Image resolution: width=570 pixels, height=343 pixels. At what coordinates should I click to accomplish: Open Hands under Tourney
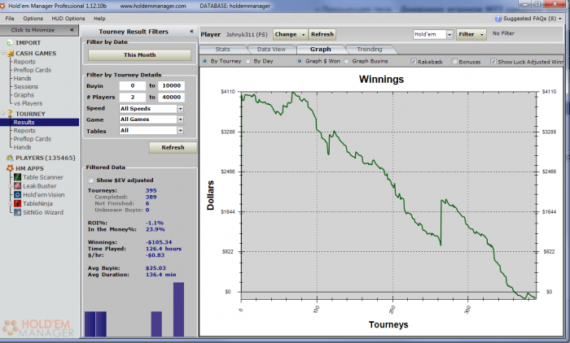coord(22,147)
